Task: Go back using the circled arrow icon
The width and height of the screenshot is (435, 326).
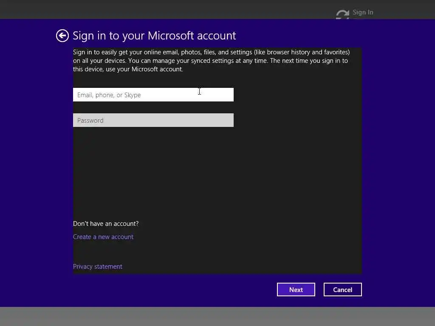Action: 62,36
